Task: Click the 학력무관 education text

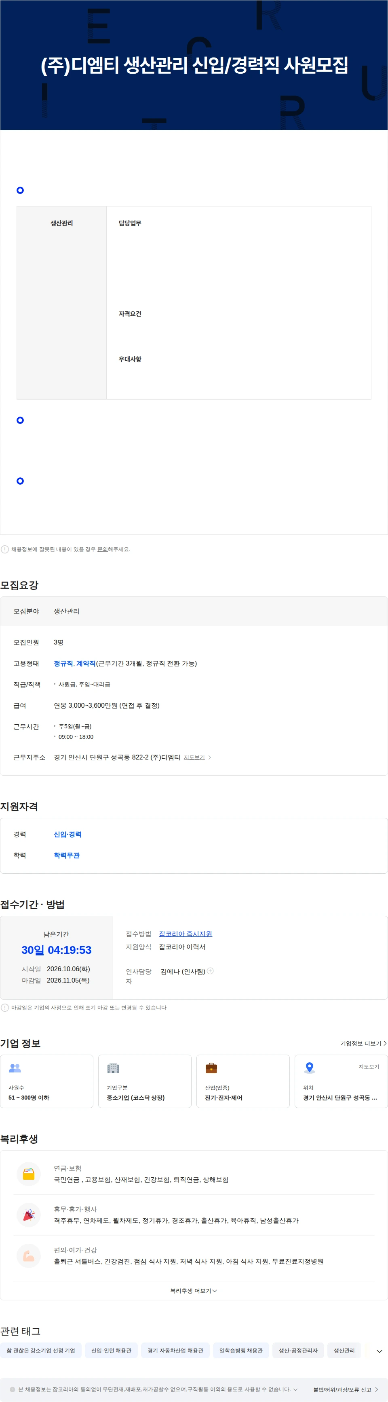Action: (x=66, y=855)
